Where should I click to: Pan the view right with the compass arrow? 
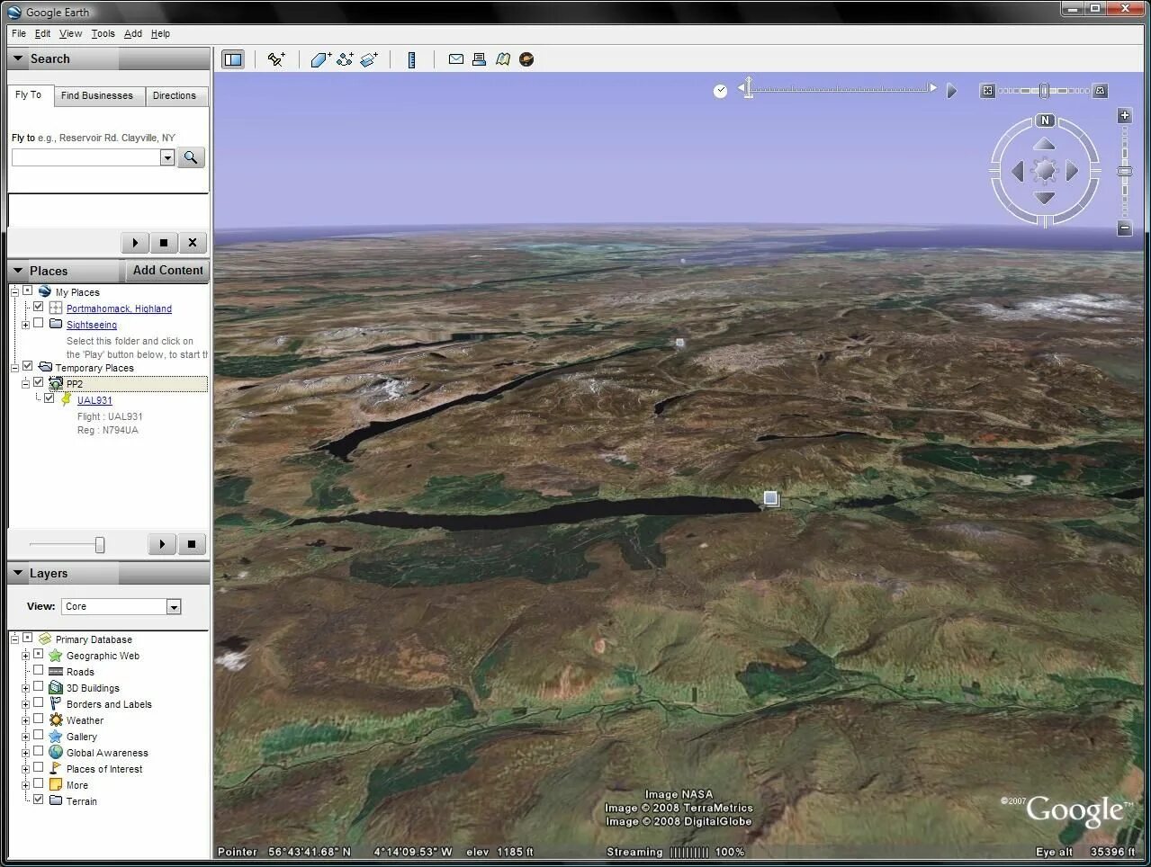click(1072, 171)
